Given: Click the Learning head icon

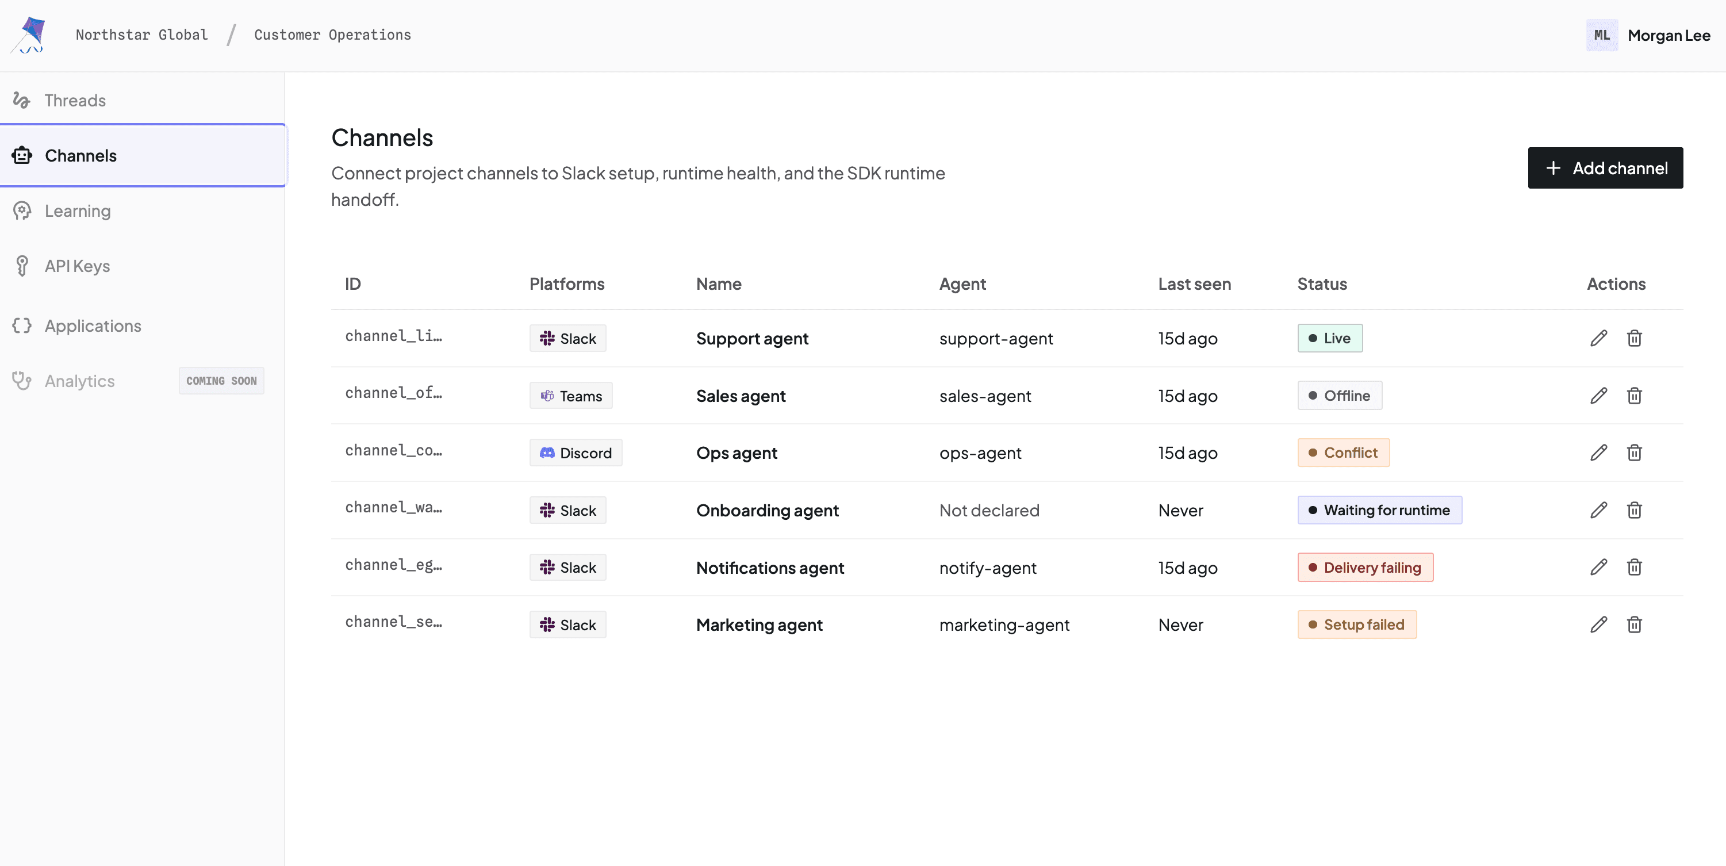Looking at the screenshot, I should 21,210.
